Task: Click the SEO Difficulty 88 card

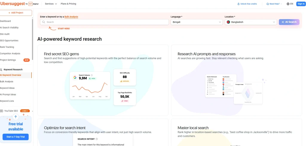Action: [125, 77]
